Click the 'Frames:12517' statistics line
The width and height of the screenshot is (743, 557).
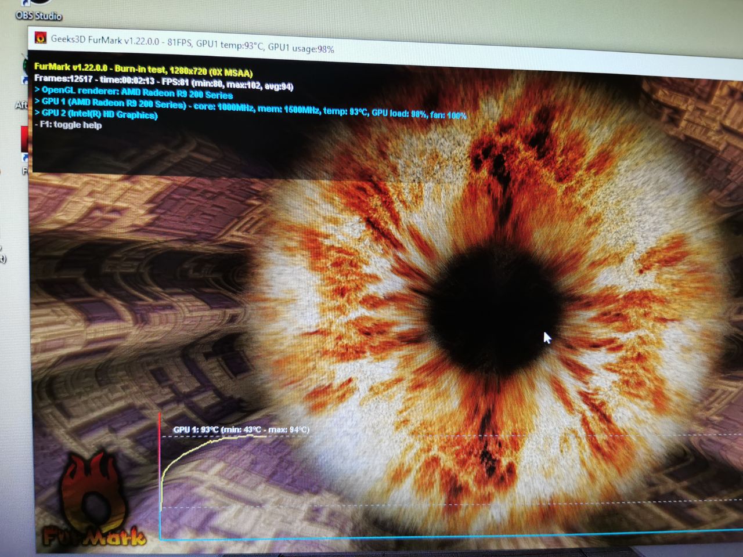164,82
